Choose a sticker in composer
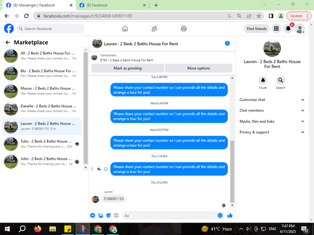 pyautogui.click(x=109, y=216)
